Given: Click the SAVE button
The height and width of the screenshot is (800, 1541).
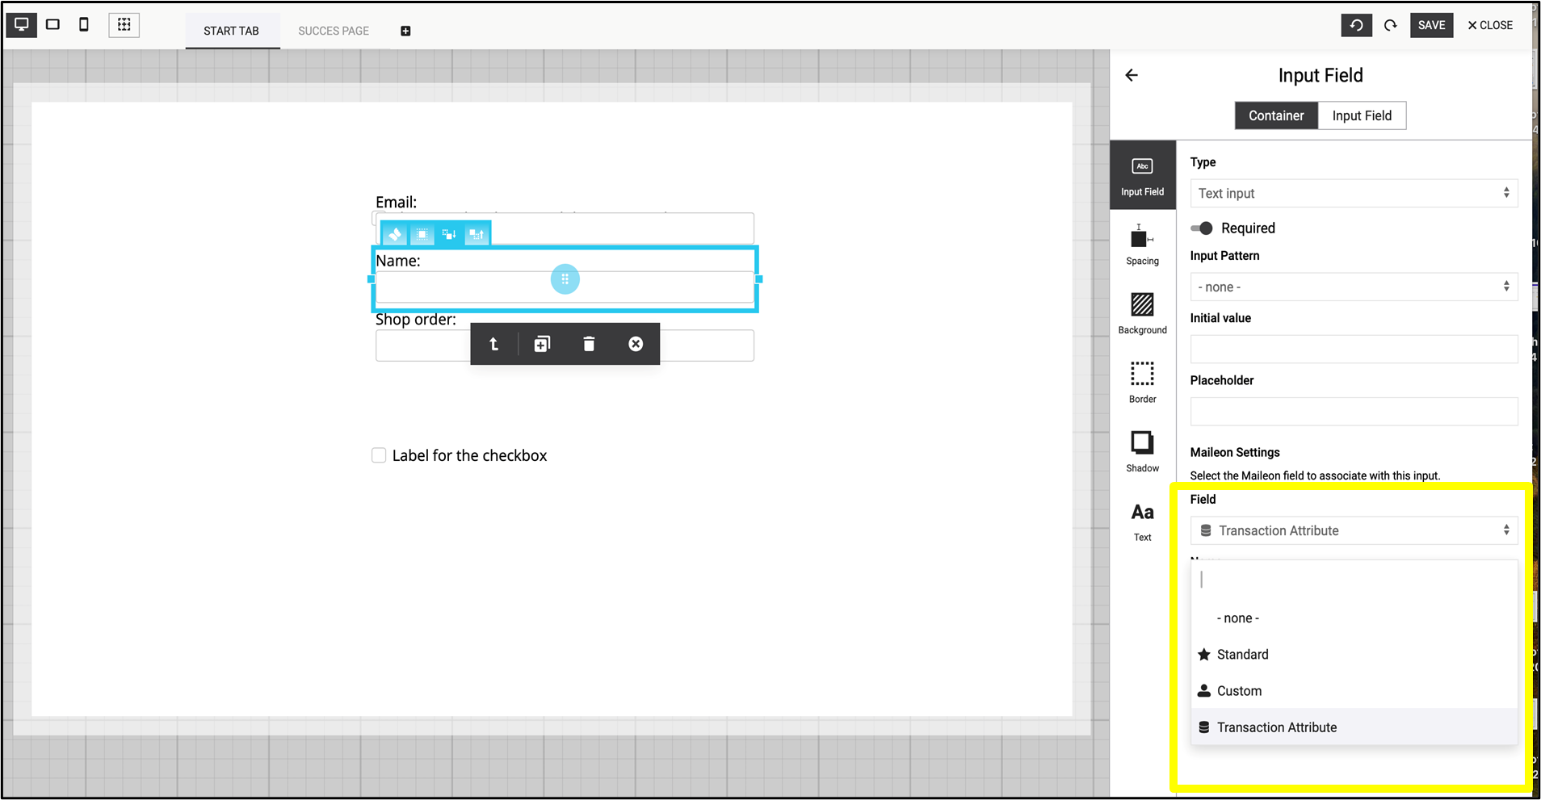Looking at the screenshot, I should [x=1431, y=25].
